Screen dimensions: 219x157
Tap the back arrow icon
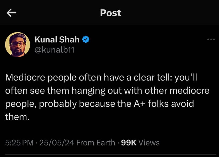(x=12, y=13)
